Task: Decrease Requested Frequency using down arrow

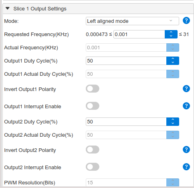Action: tap(171, 36)
